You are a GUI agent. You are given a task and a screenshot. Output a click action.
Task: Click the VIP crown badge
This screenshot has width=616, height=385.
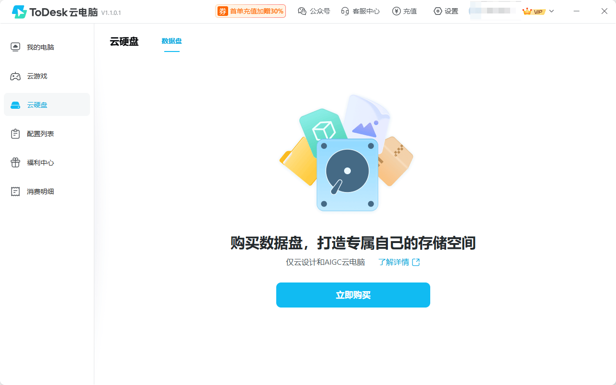(x=534, y=11)
